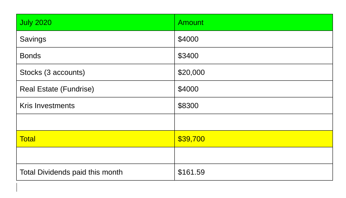Click the "Stocks (3 accounts)" cell
346x198 pixels.
(x=95, y=72)
